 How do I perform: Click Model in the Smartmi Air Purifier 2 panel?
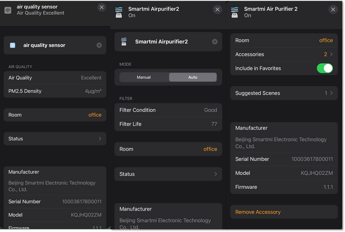(284, 173)
